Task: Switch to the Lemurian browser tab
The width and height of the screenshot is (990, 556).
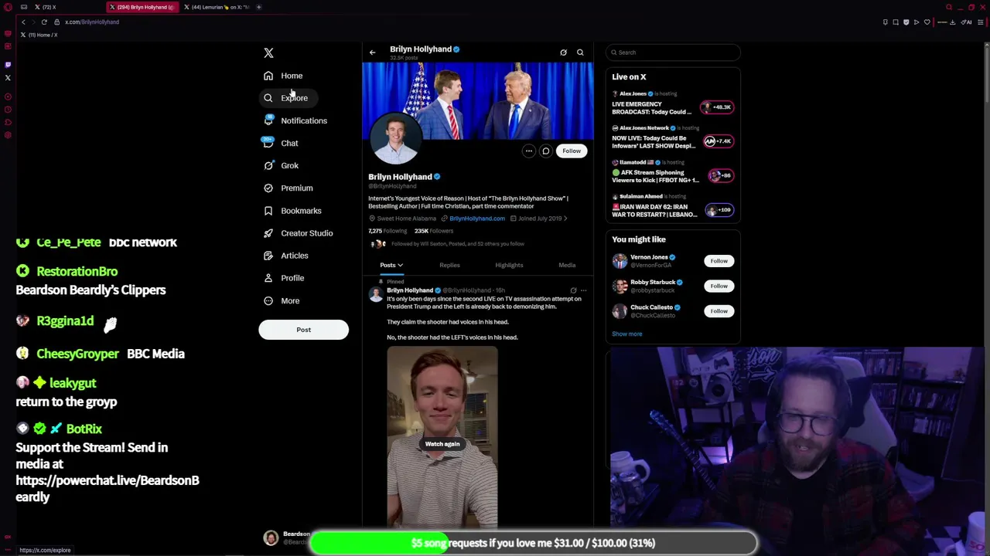Action: (x=216, y=7)
